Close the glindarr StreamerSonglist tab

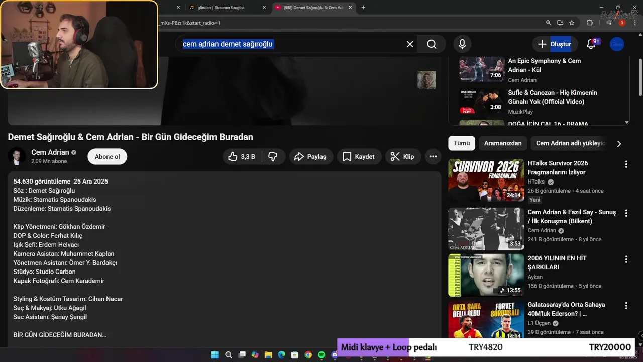tap(264, 8)
